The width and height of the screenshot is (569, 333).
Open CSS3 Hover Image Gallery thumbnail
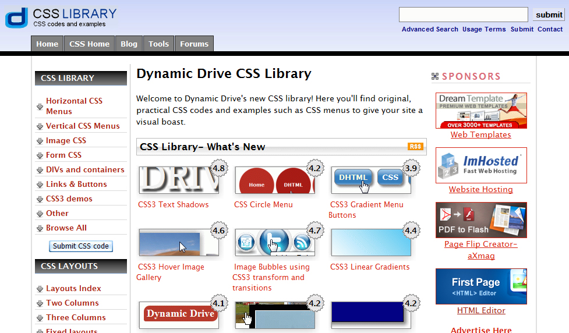[x=179, y=242]
